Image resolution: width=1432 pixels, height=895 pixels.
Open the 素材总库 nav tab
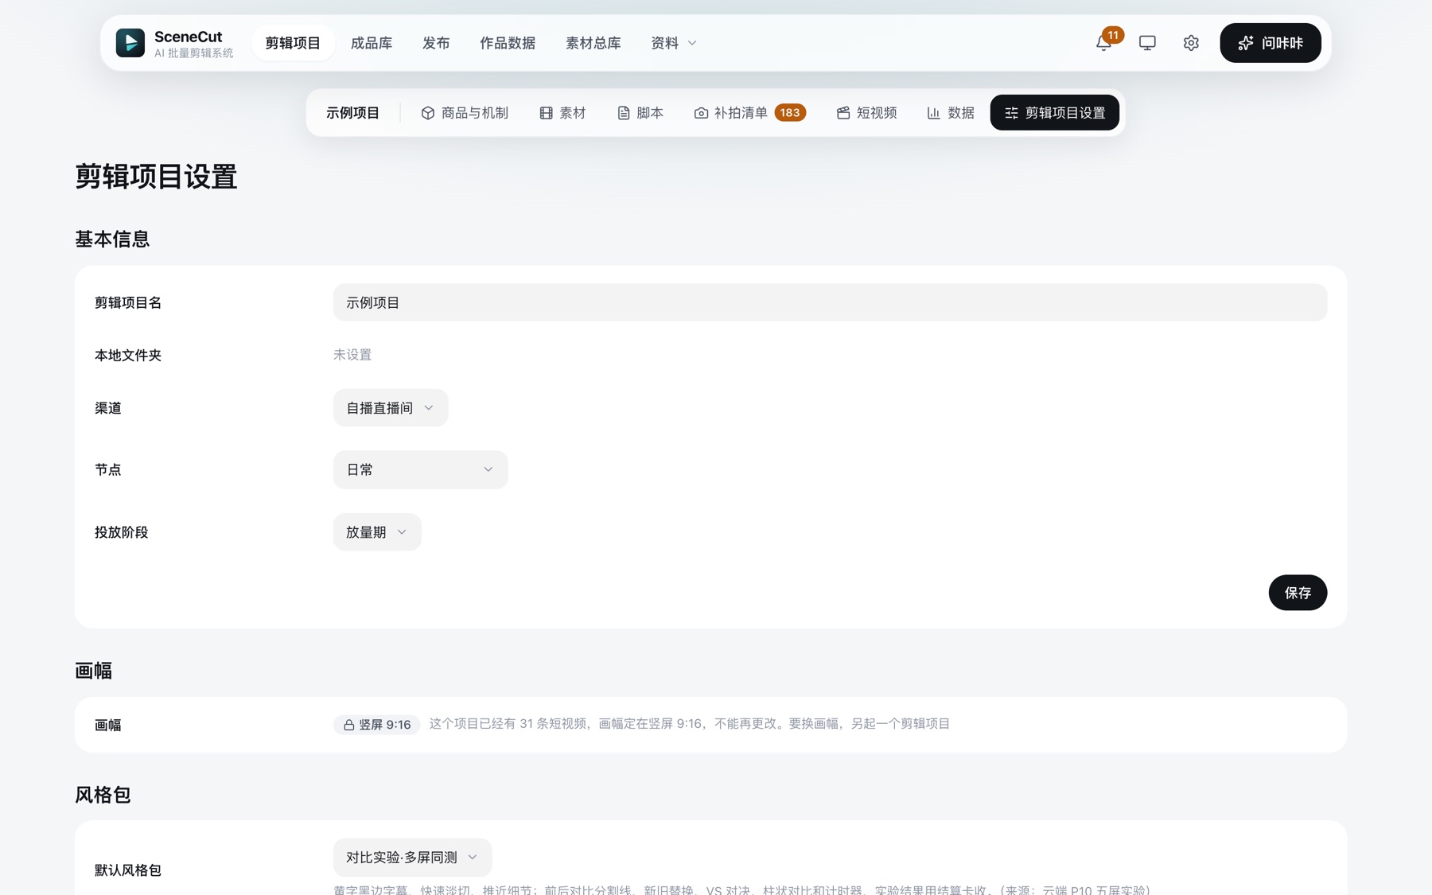[593, 43]
